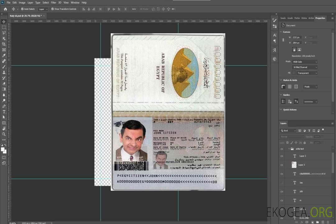Open the Character panel icon
Viewport: 336px width, 224px height.
pyautogui.click(x=274, y=35)
